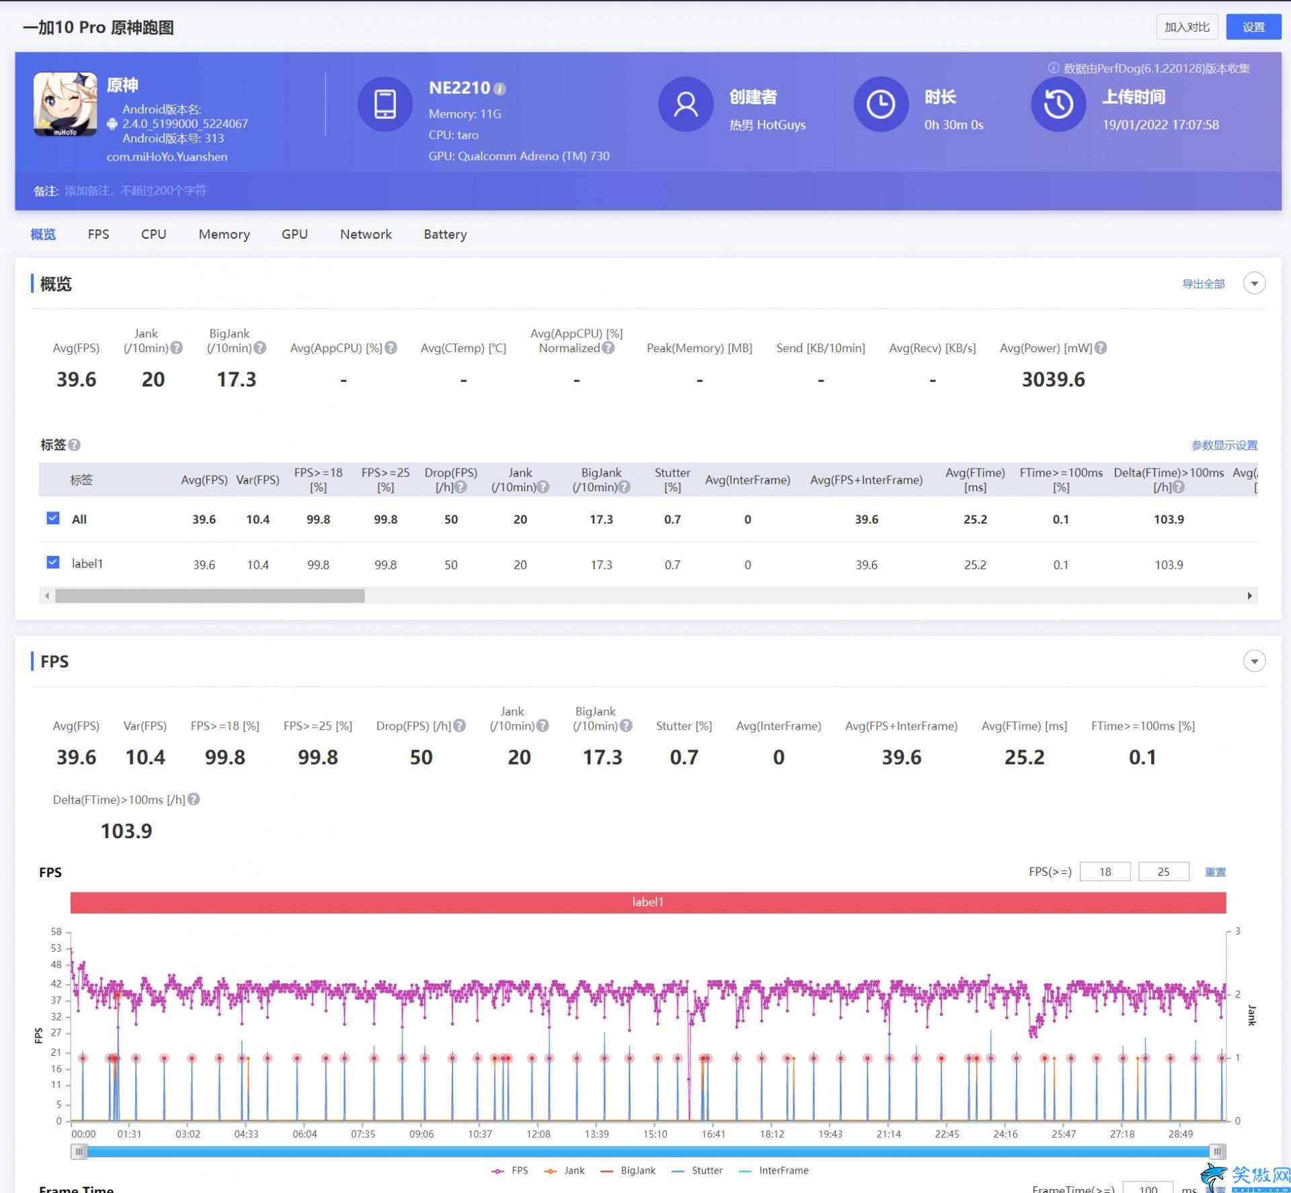Click the device phone icon

[x=385, y=104]
